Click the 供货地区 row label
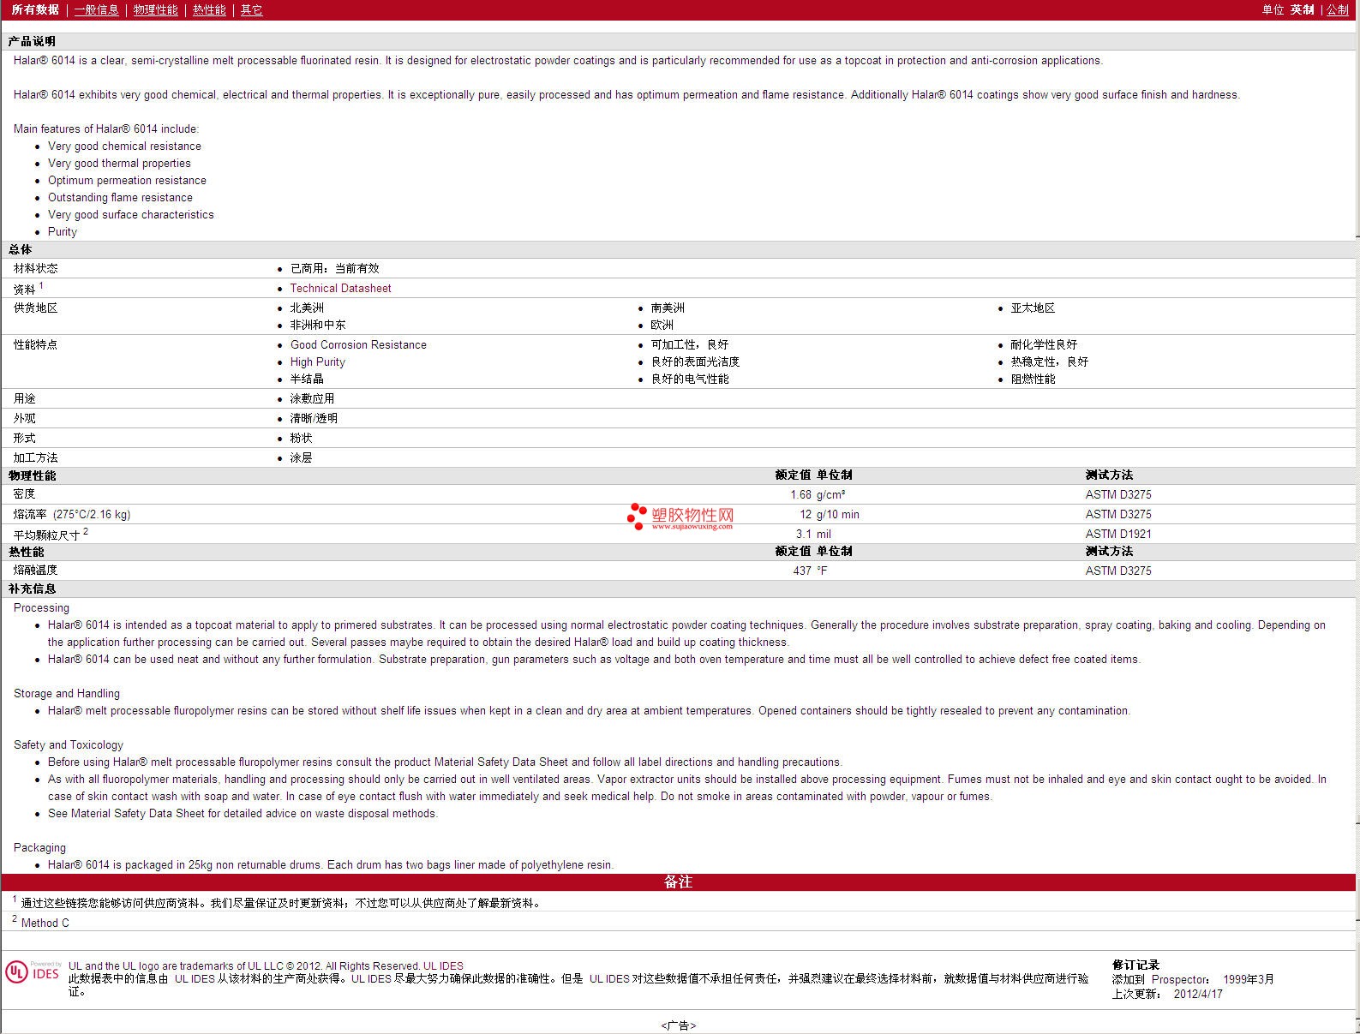The image size is (1360, 1034). pyautogui.click(x=36, y=308)
